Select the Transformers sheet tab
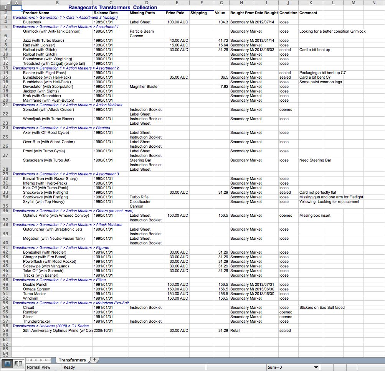This screenshot has width=385, height=371. 72,360
